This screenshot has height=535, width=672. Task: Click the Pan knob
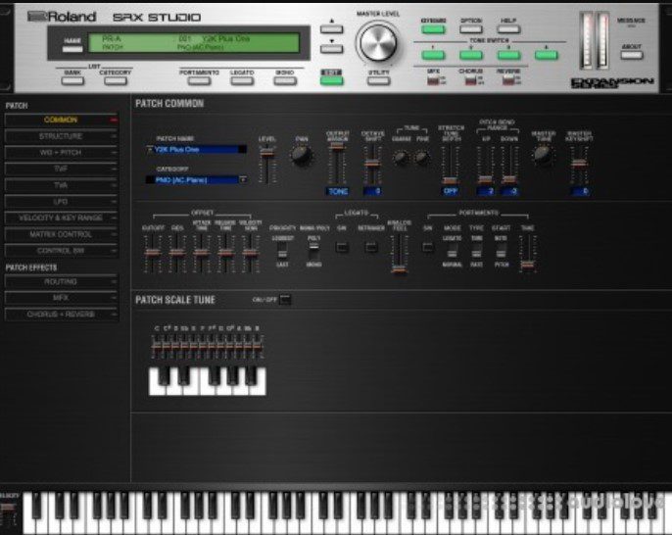tap(301, 155)
